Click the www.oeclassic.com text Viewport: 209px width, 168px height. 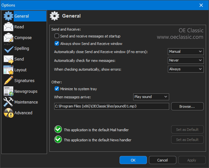pyautogui.click(x=180, y=37)
